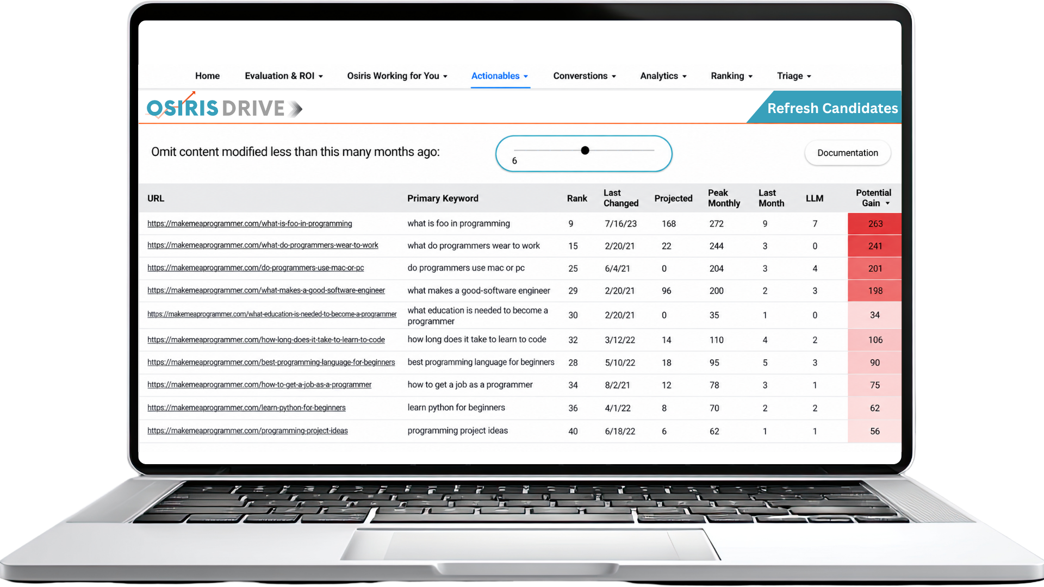Screen dimensions: 1044x587
Task: Sort by Potential Gain column header
Action: pos(873,198)
